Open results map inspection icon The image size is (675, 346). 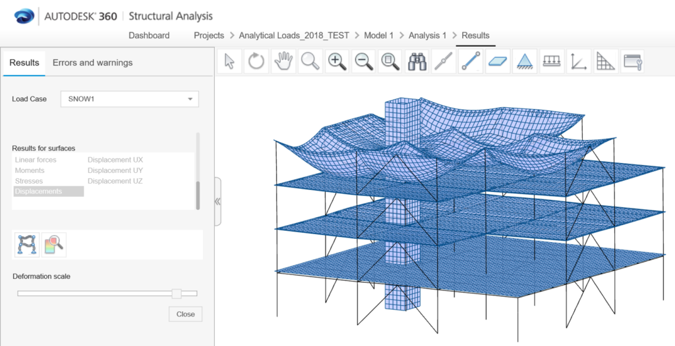pyautogui.click(x=53, y=244)
